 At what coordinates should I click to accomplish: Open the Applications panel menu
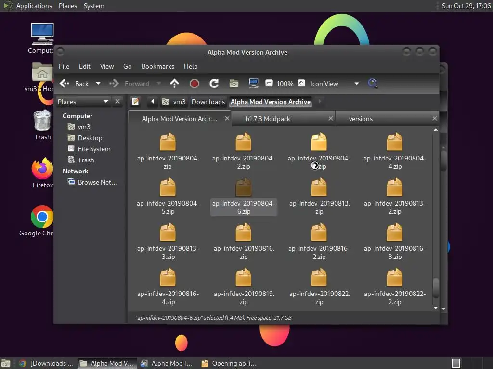click(34, 6)
